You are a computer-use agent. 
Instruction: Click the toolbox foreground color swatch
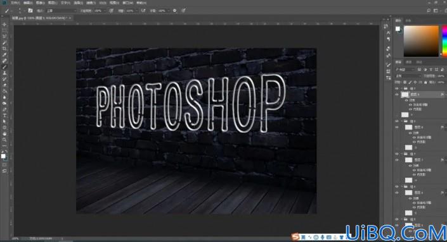pos(3,156)
